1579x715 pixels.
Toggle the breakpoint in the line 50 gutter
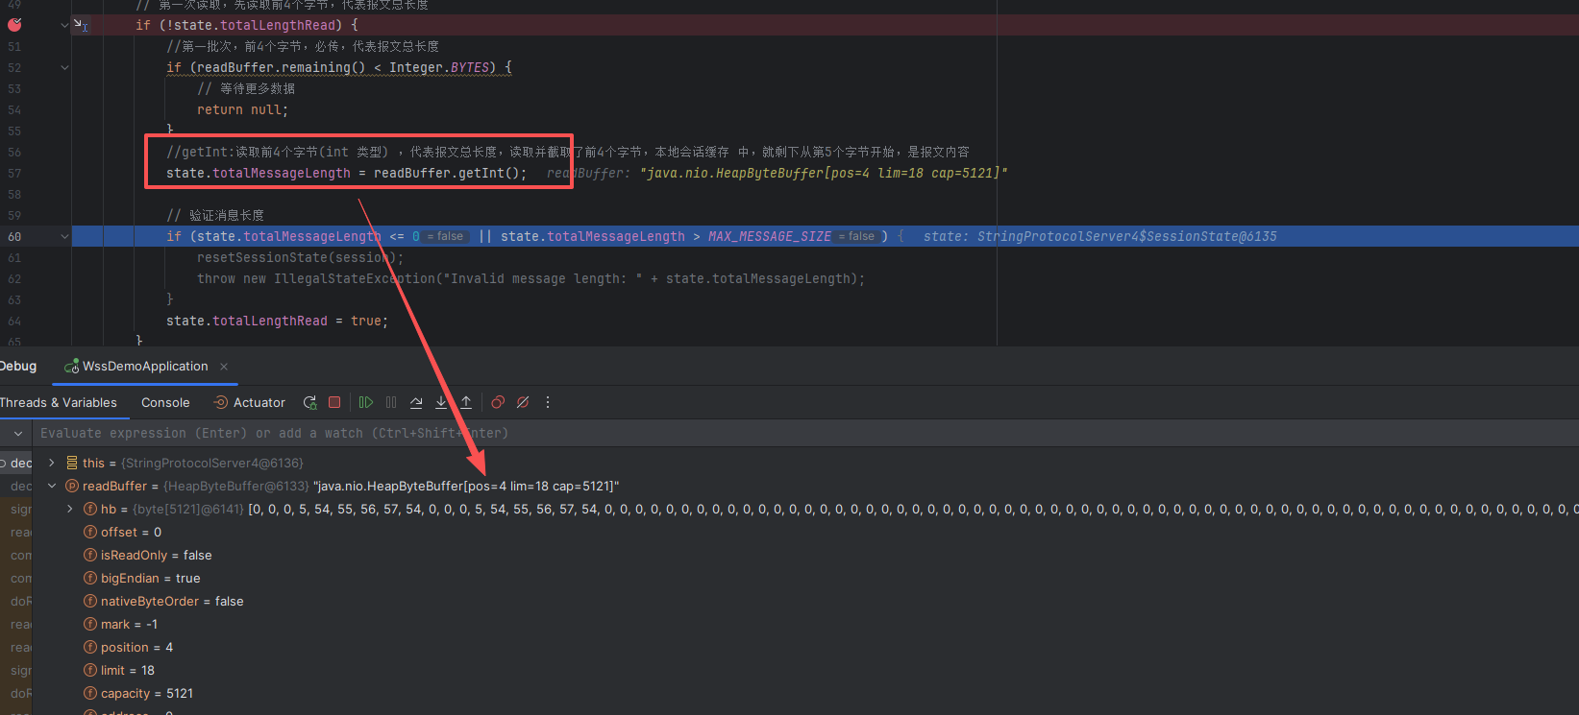click(x=14, y=25)
